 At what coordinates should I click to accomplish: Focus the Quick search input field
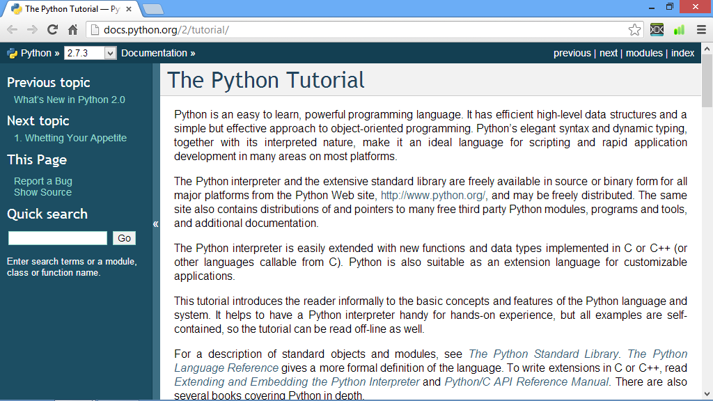point(58,238)
